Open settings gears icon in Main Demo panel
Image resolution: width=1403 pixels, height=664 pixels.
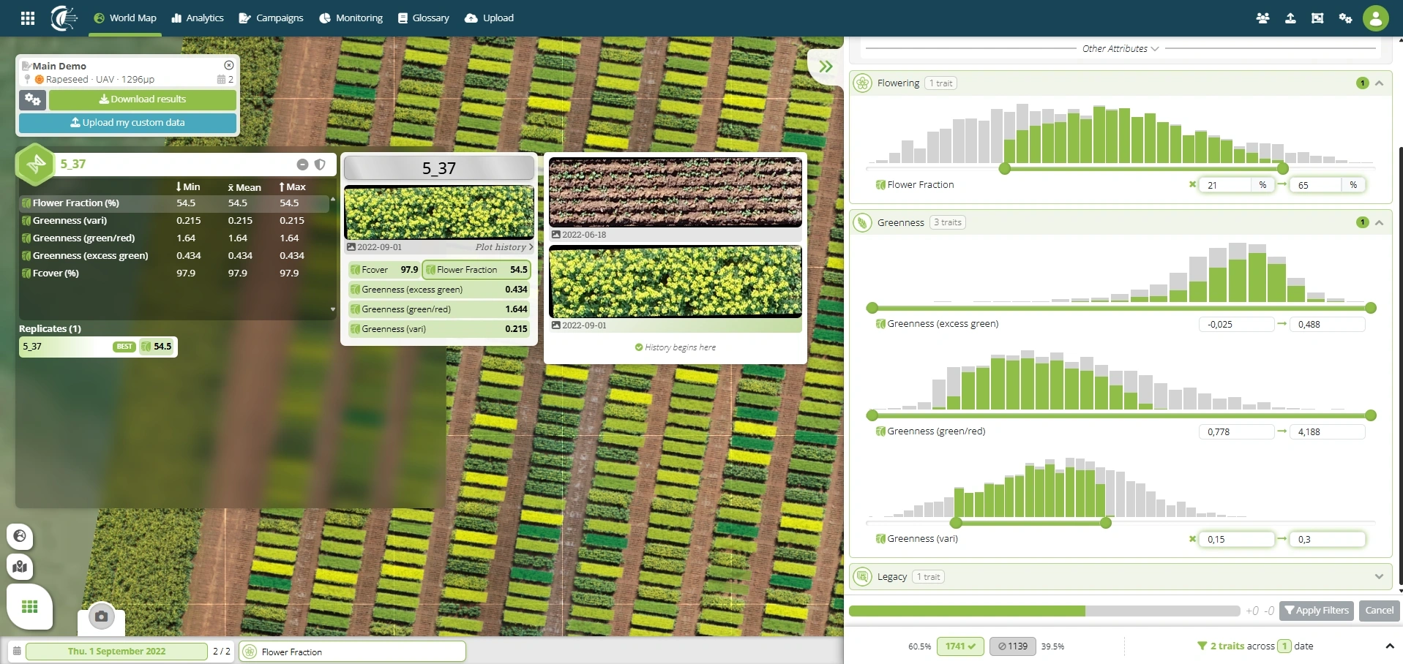point(32,99)
